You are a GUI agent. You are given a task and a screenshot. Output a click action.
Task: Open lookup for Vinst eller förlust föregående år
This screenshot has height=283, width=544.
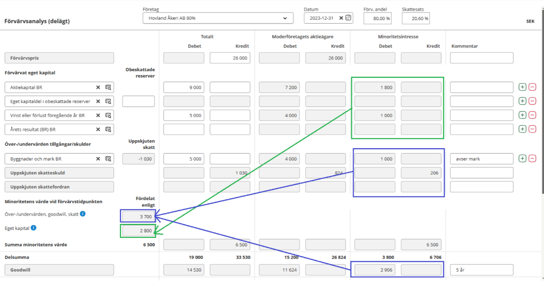point(108,115)
